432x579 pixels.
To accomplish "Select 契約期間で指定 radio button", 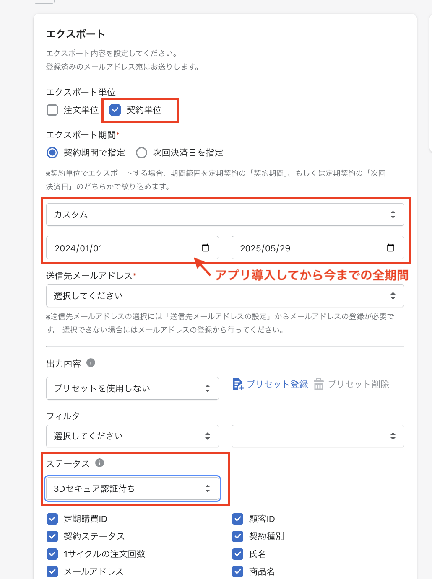I will [x=52, y=153].
